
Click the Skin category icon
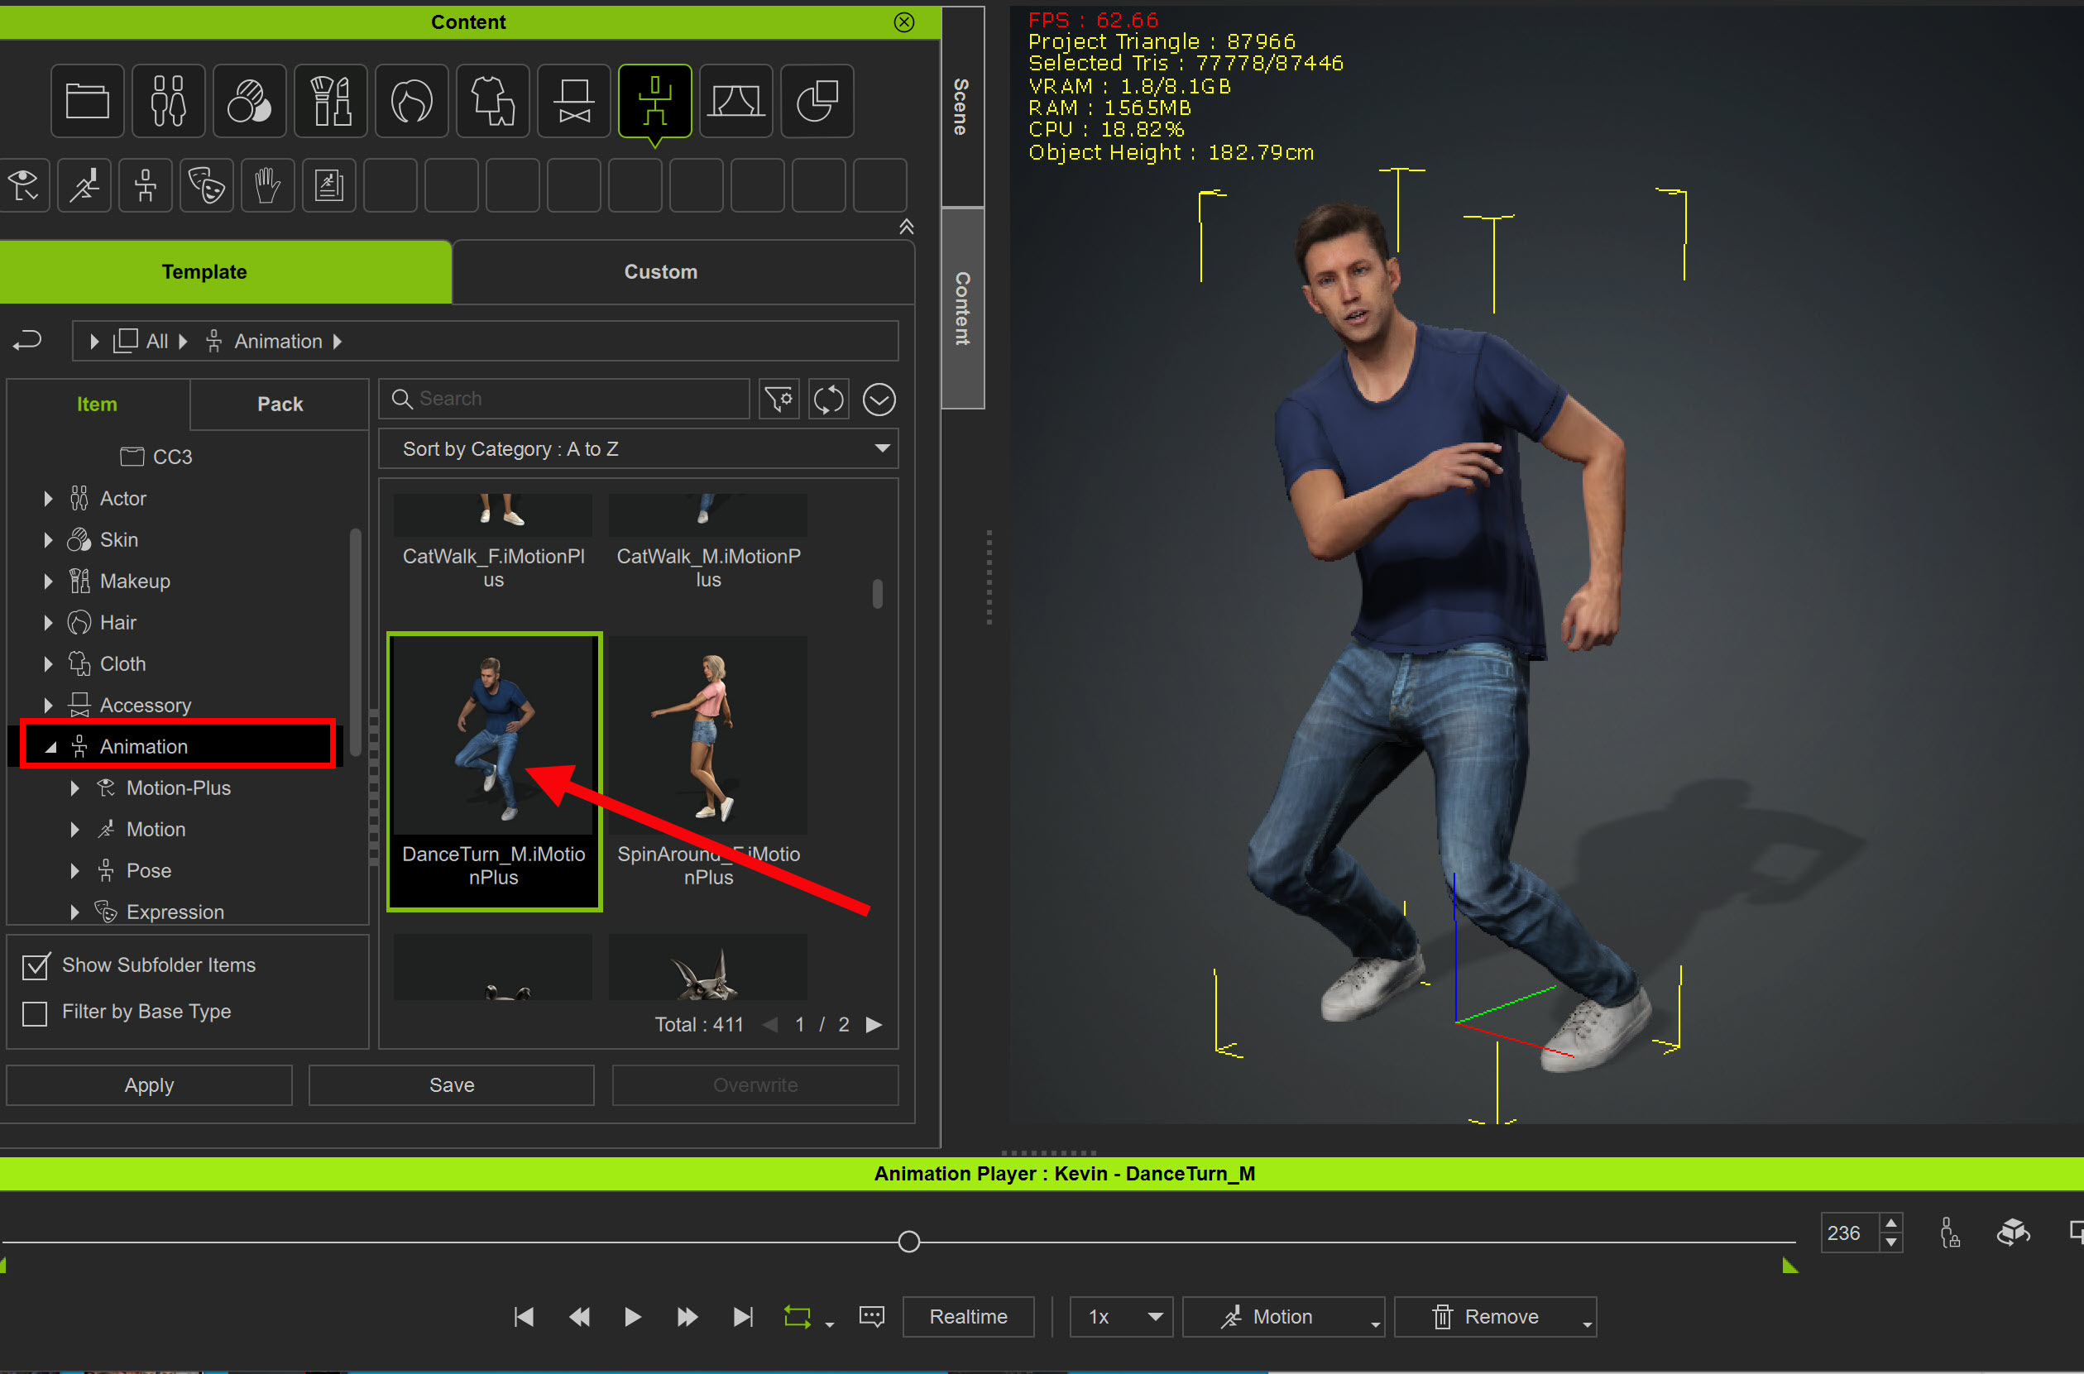[249, 101]
